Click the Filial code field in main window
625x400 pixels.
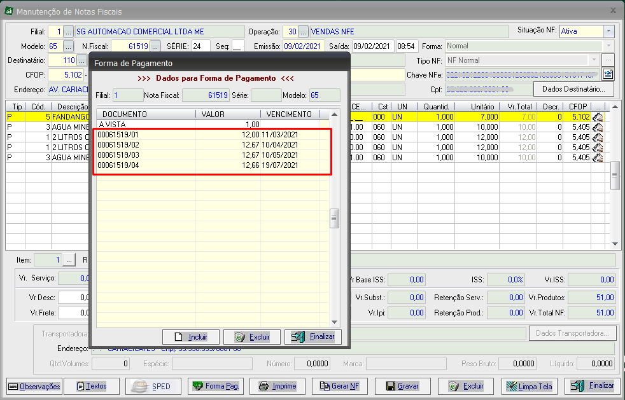(x=55, y=31)
